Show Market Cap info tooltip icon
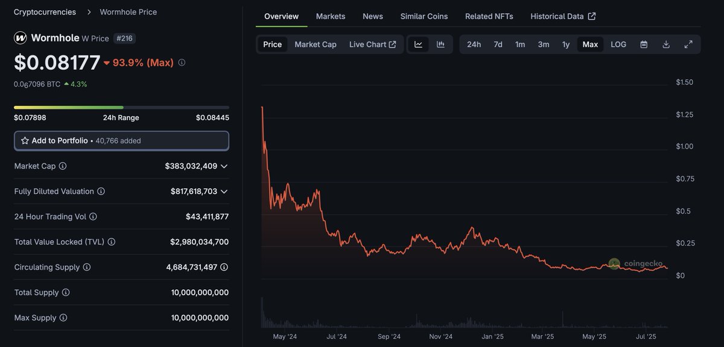 point(63,166)
